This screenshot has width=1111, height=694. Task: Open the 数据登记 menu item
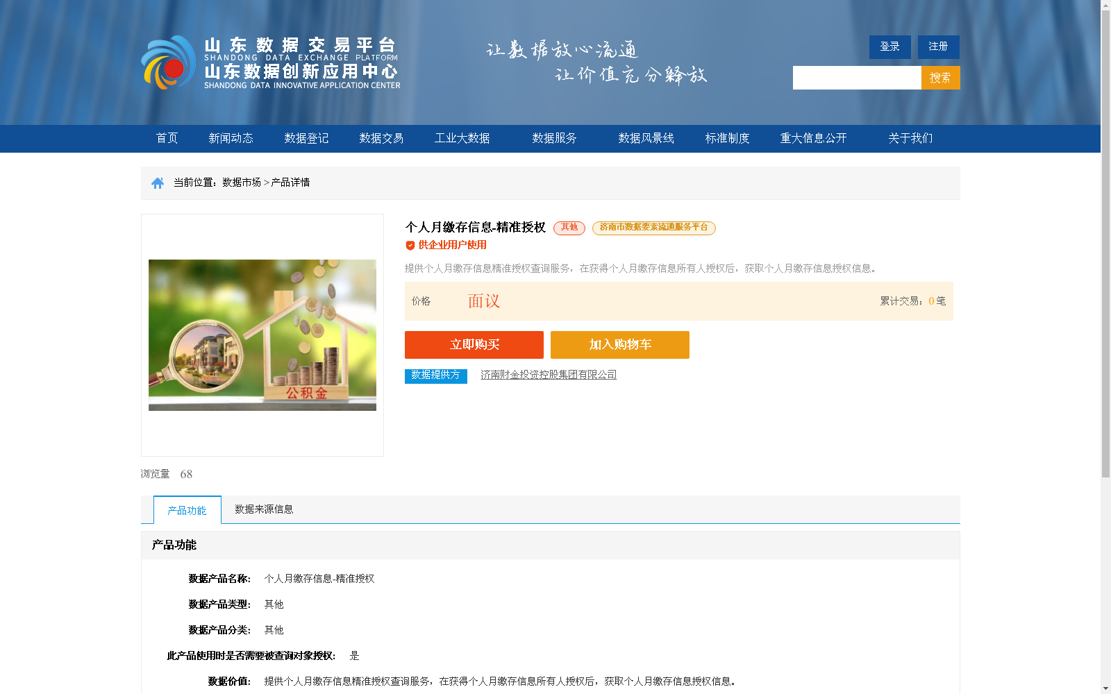click(x=306, y=138)
